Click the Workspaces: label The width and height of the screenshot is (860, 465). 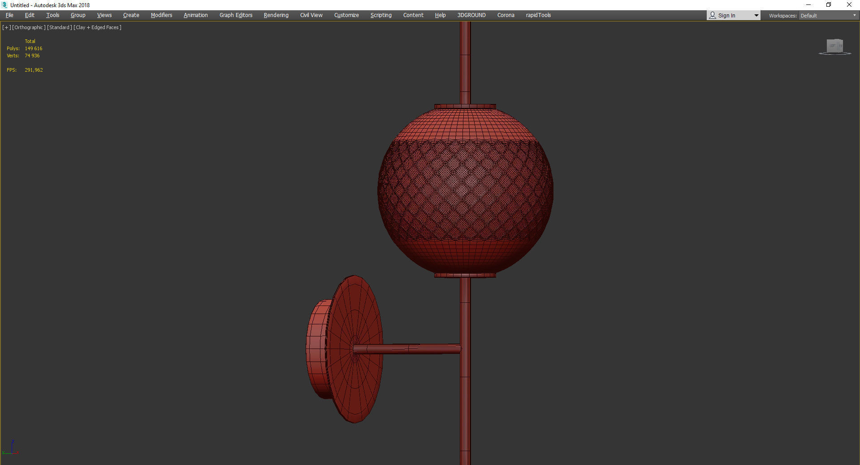click(783, 16)
